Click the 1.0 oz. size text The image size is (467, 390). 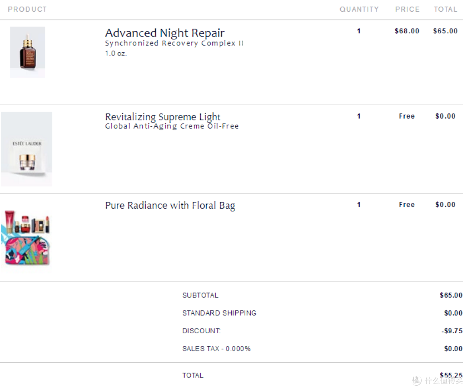[x=116, y=53]
